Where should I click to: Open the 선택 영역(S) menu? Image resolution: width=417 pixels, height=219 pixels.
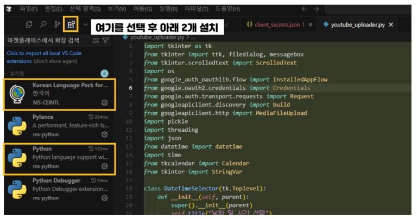85,9
